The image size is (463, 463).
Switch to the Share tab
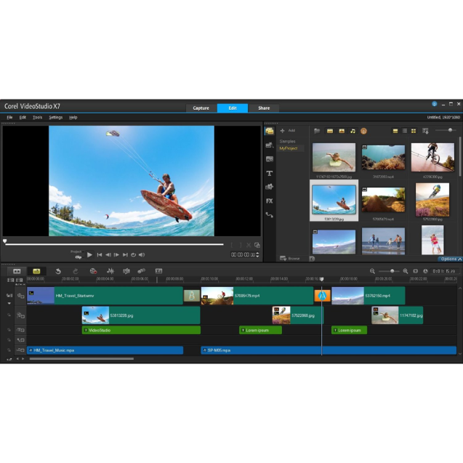[x=264, y=108]
